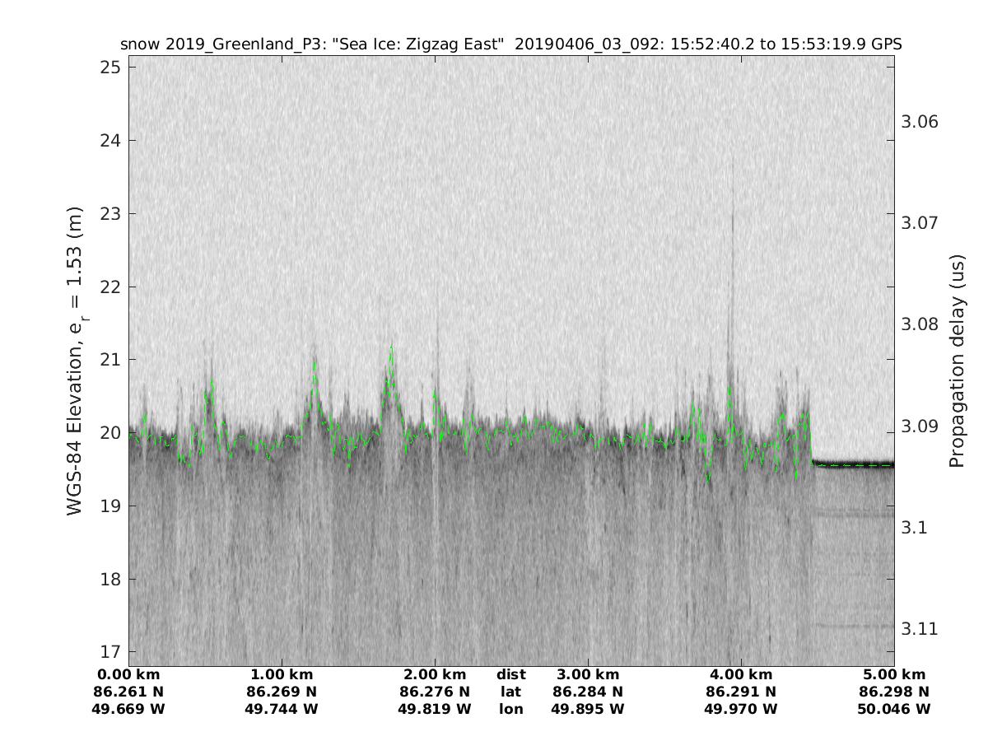Click the plot title text at top
The height and width of the screenshot is (741, 988).
pyautogui.click(x=510, y=44)
